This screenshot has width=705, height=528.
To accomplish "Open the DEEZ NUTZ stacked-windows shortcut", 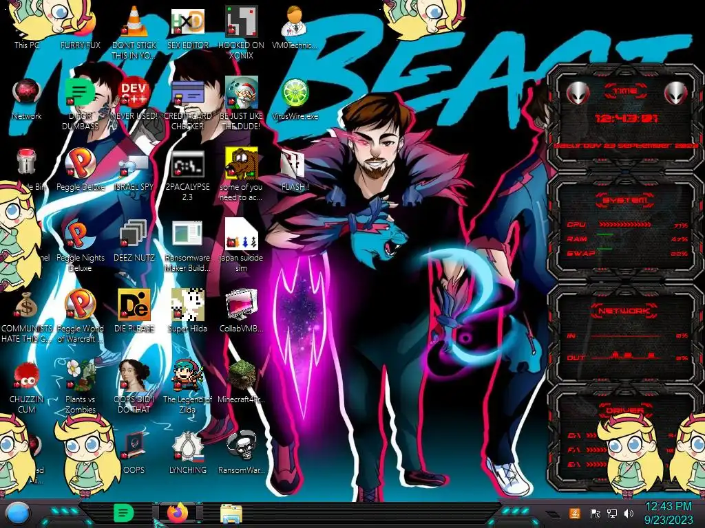I will coord(134,241).
